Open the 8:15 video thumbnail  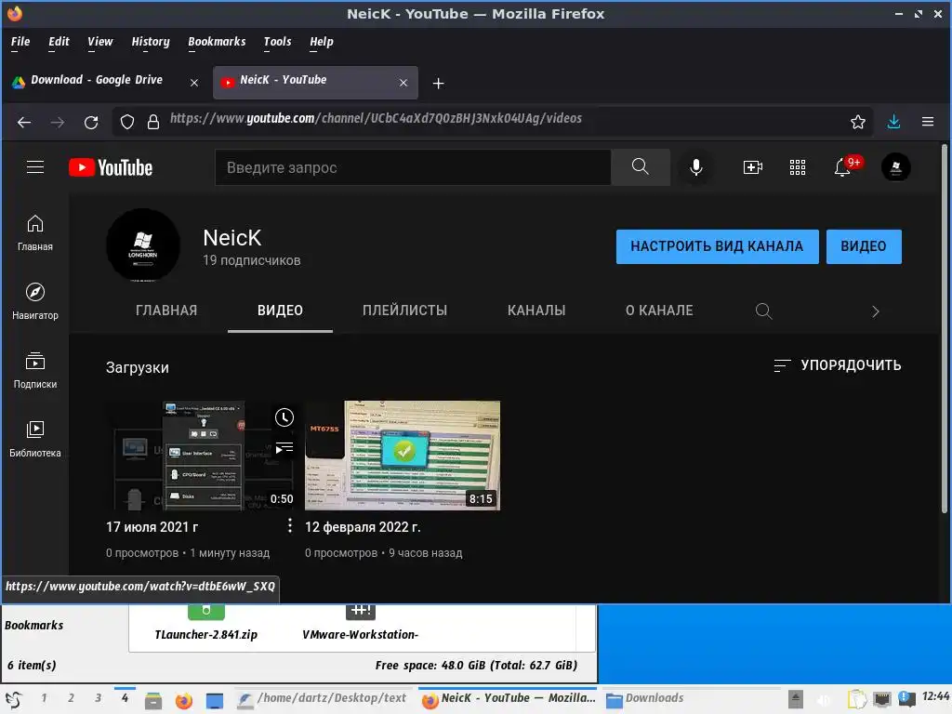[403, 456]
